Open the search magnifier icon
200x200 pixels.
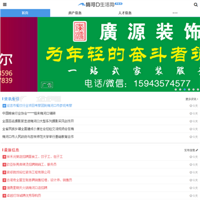click(x=196, y=4)
